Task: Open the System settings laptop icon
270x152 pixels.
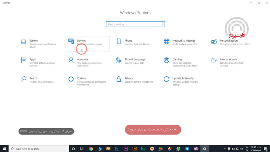Action: 24,42
